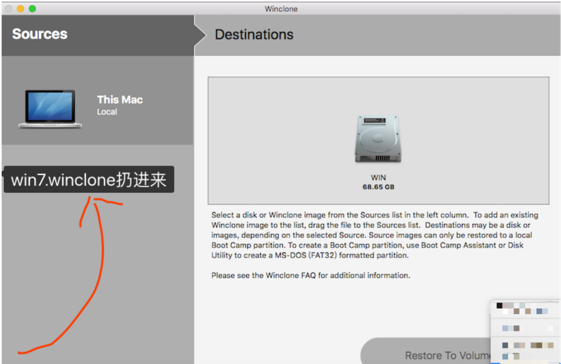This screenshot has height=364, width=561.
Task: Select the WIN hard drive icon
Action: (x=378, y=139)
